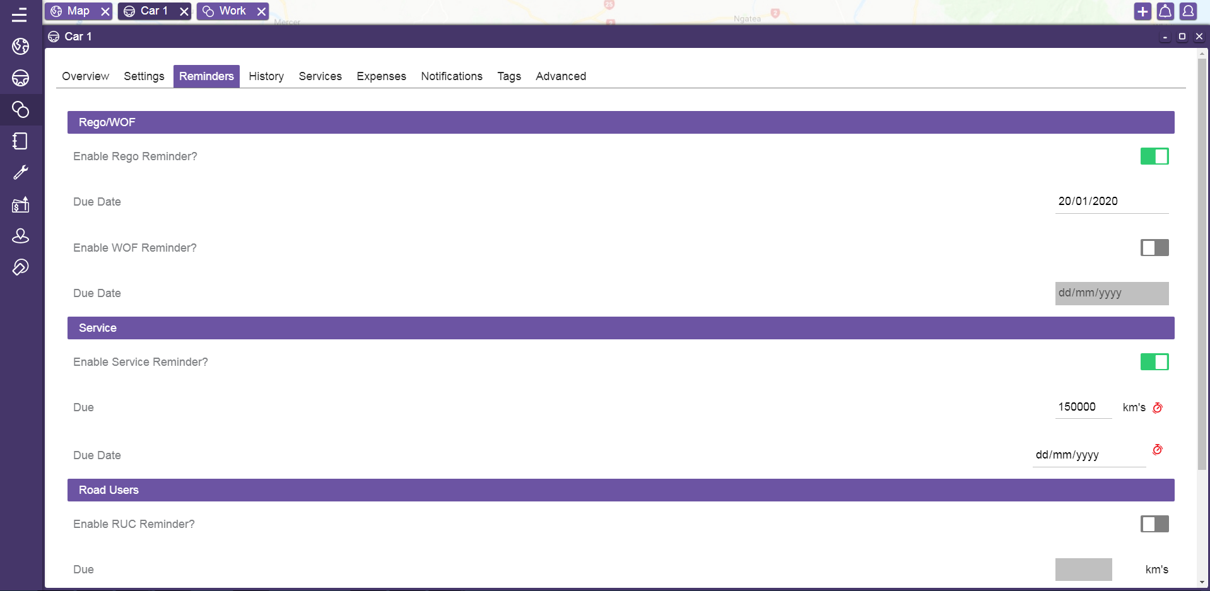This screenshot has height=591, width=1210.
Task: Open the drivers person sidebar icon
Action: coord(20,235)
